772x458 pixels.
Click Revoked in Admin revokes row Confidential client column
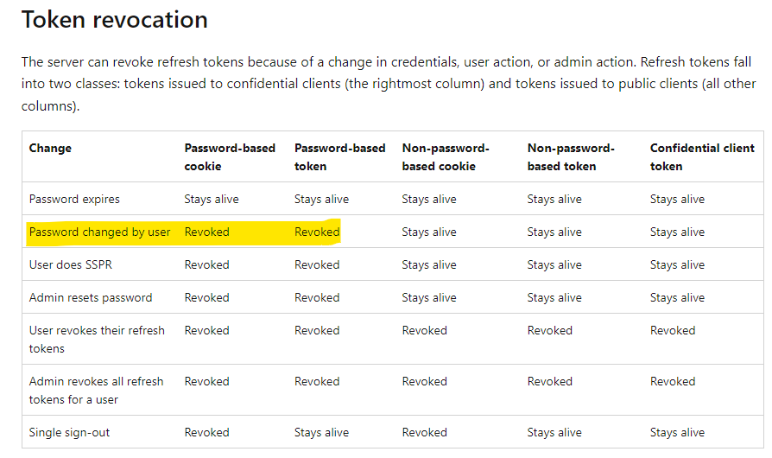point(672,381)
